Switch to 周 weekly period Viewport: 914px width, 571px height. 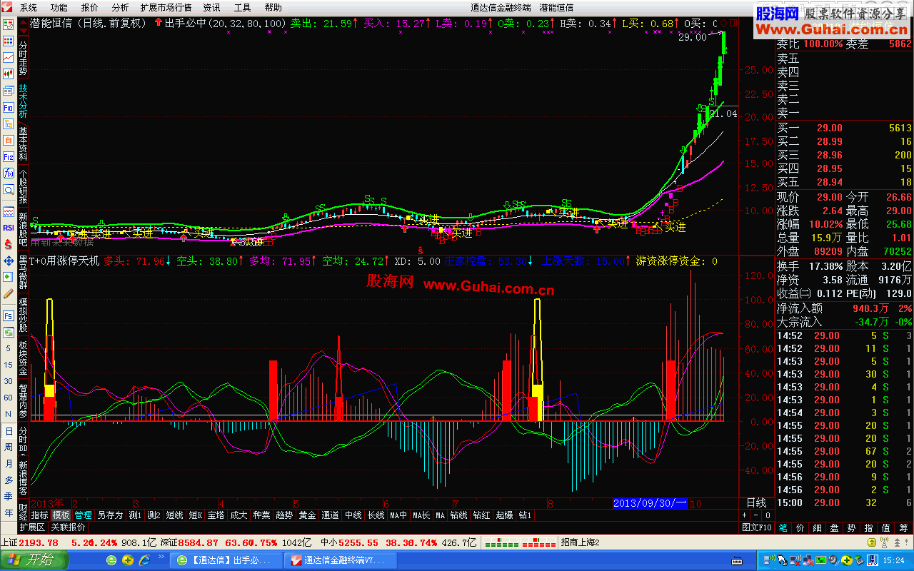point(9,447)
